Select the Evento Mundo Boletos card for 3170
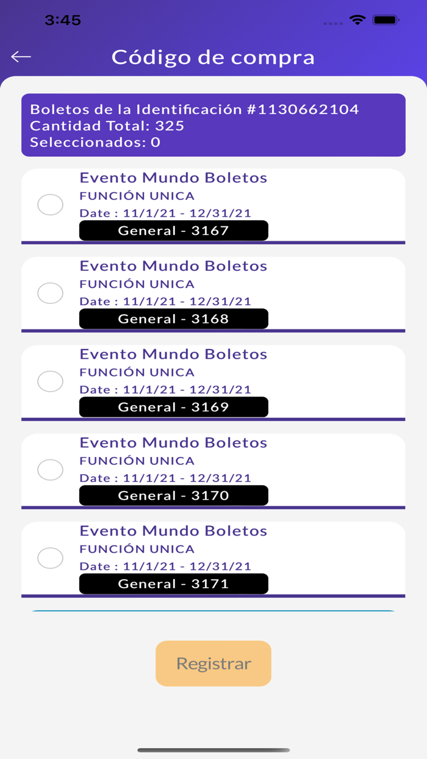 pyautogui.click(x=213, y=471)
